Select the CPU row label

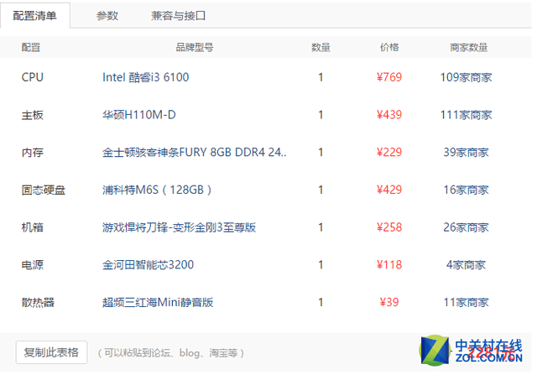point(33,77)
